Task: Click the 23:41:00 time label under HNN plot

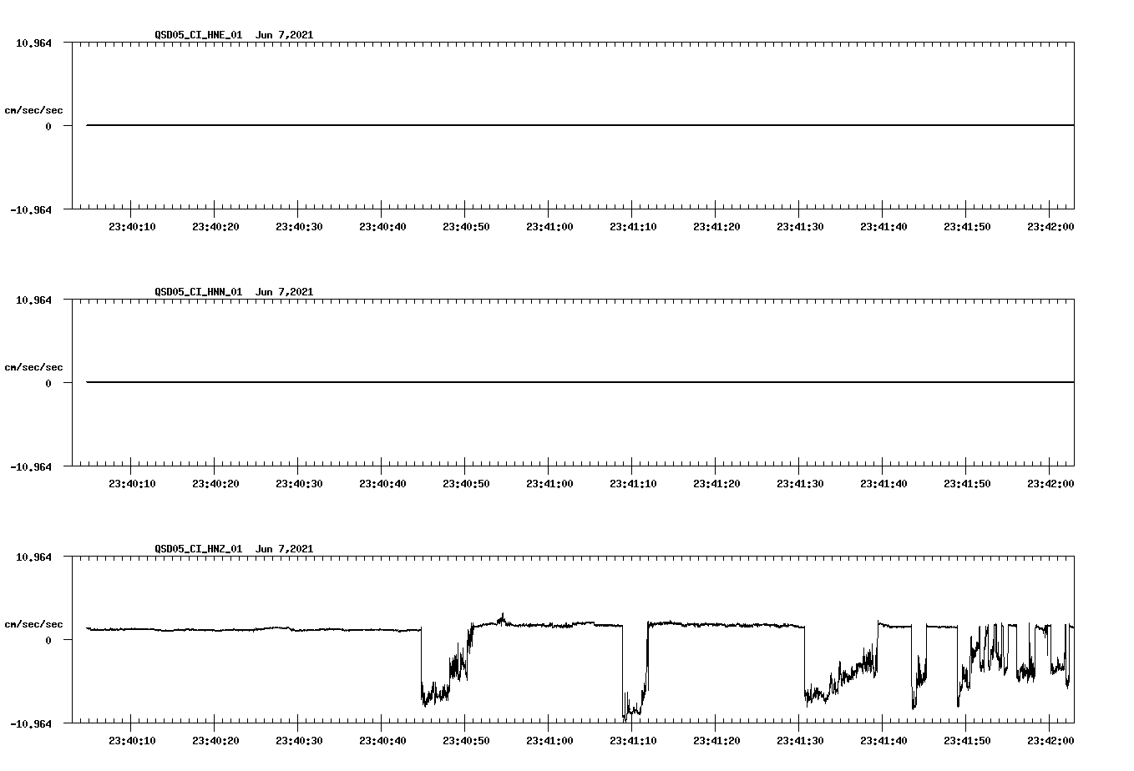Action: (x=549, y=484)
